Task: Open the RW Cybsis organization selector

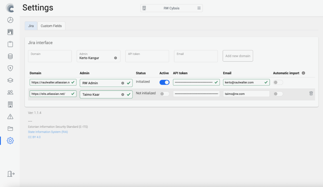Action: [171, 8]
